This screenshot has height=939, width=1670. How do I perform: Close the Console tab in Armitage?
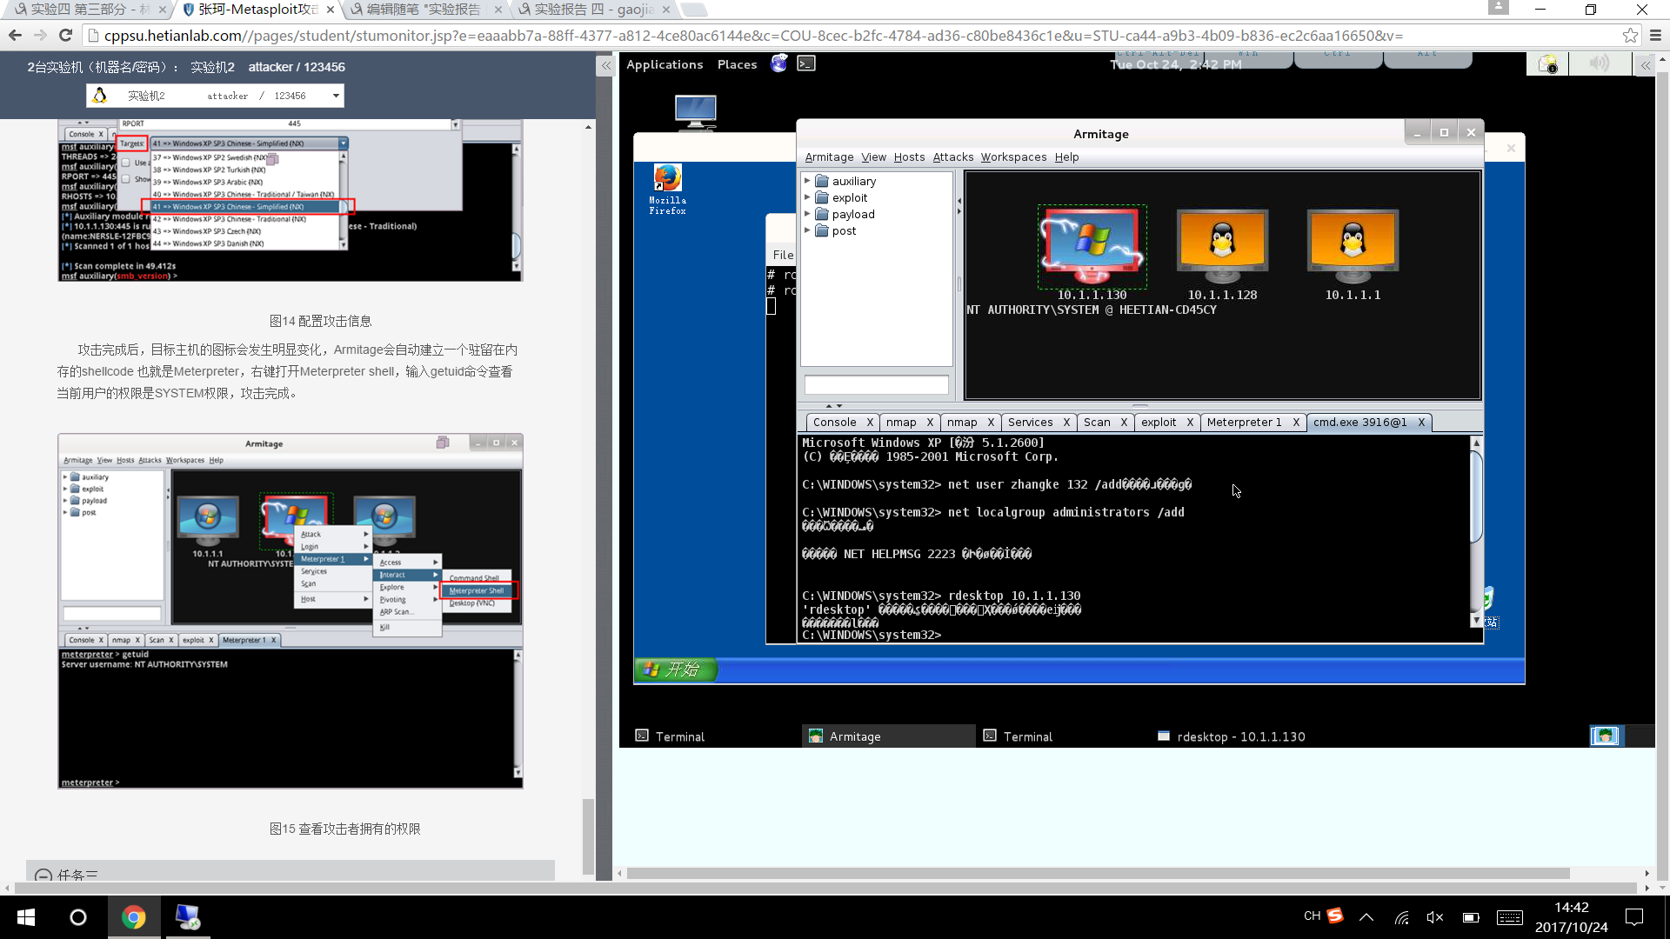point(870,423)
